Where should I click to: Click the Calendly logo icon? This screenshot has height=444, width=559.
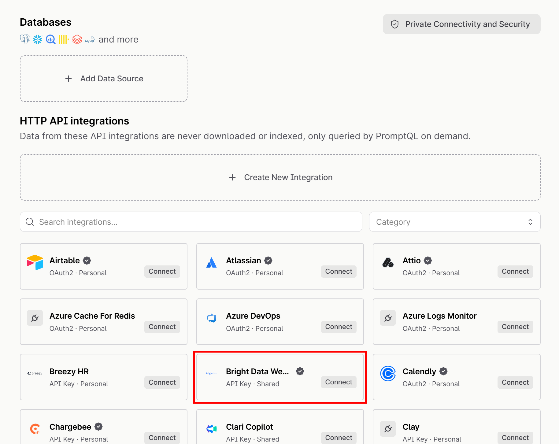click(388, 373)
